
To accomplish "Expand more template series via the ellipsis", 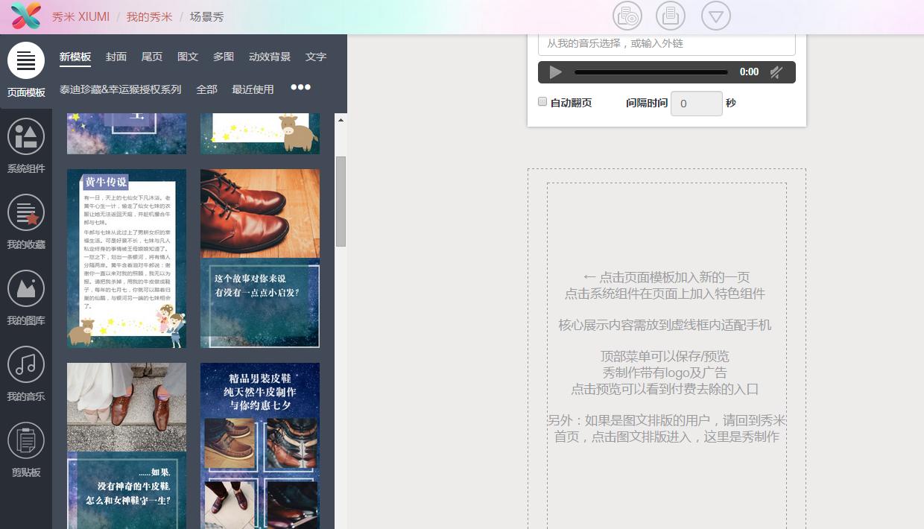I will click(300, 87).
